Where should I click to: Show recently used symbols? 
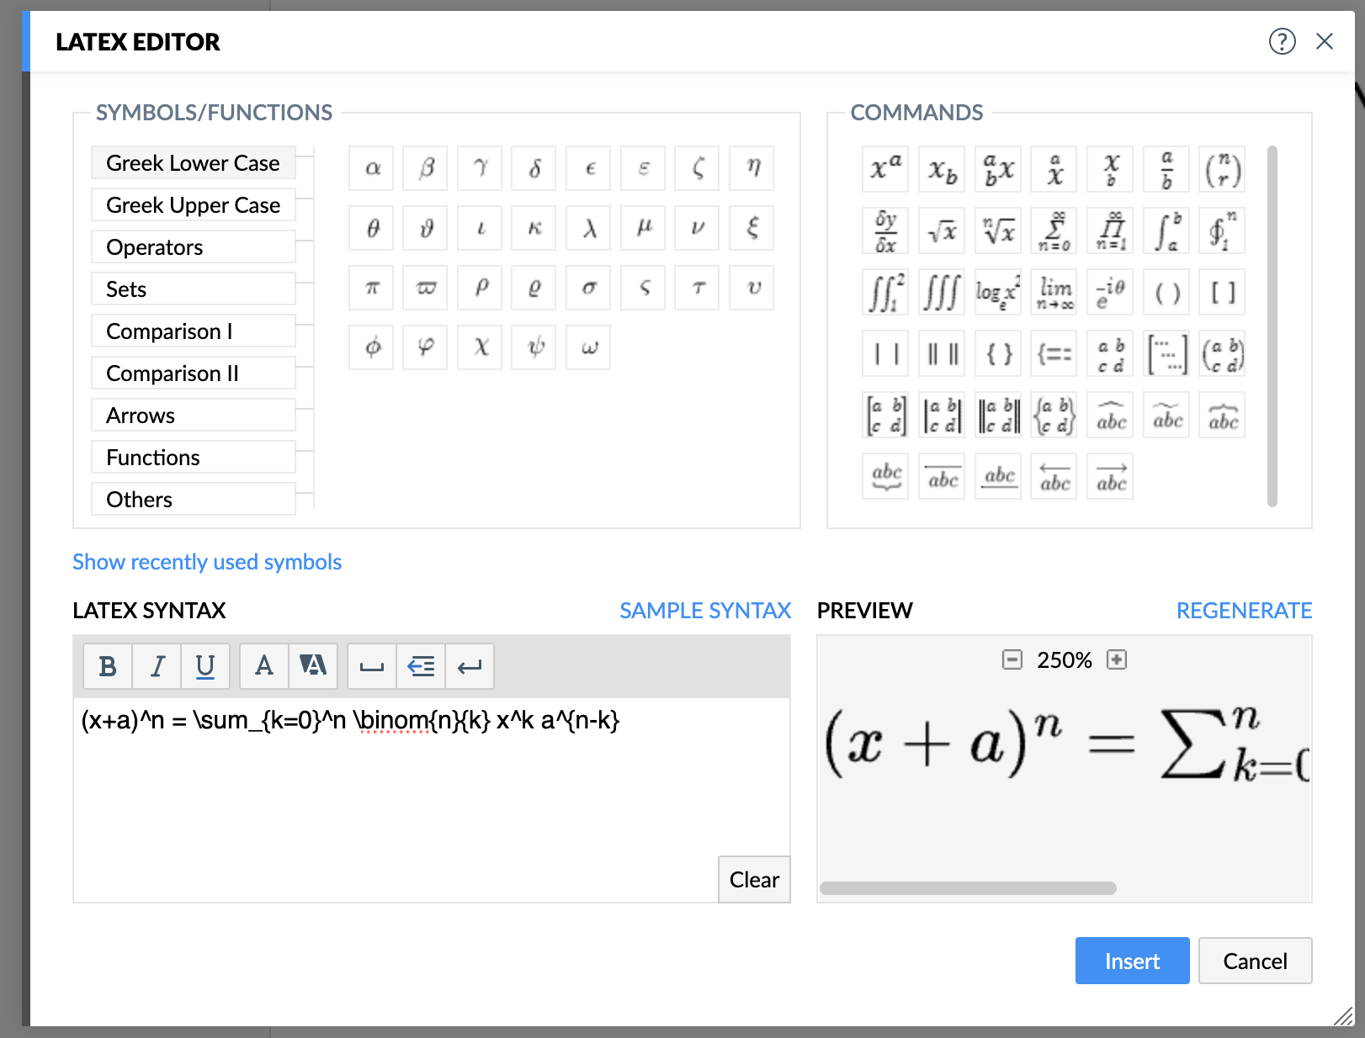(x=207, y=562)
